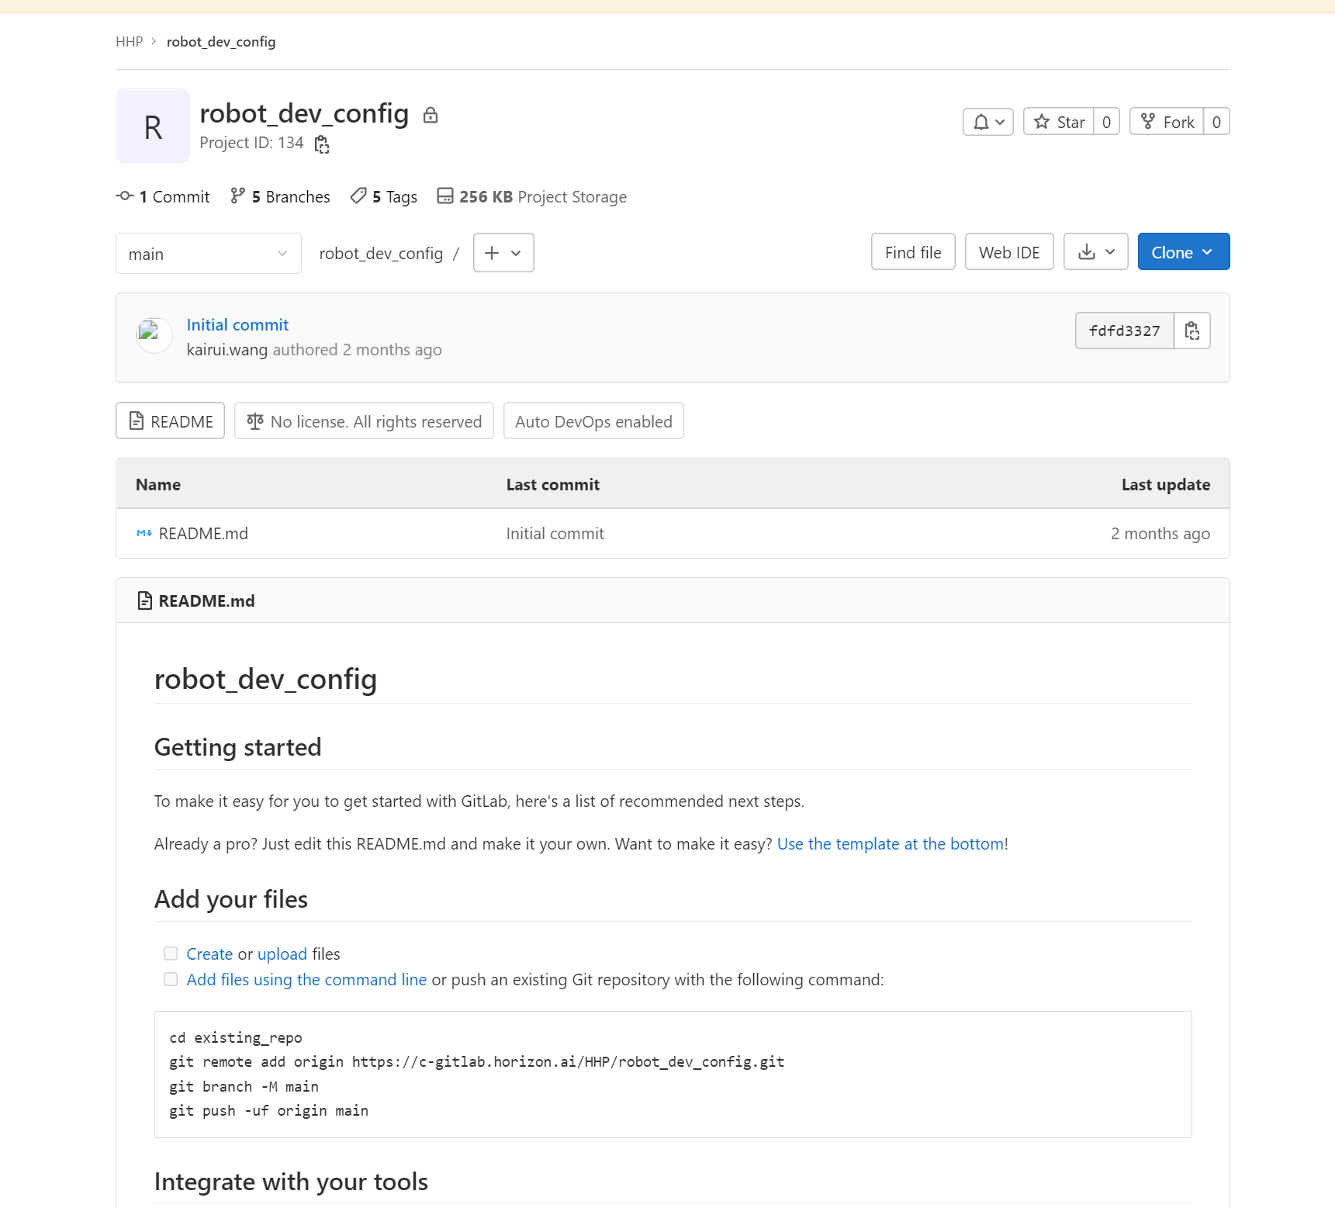1335x1208 pixels.
Task: Check the 'Add files using command line' checkbox
Action: point(171,979)
